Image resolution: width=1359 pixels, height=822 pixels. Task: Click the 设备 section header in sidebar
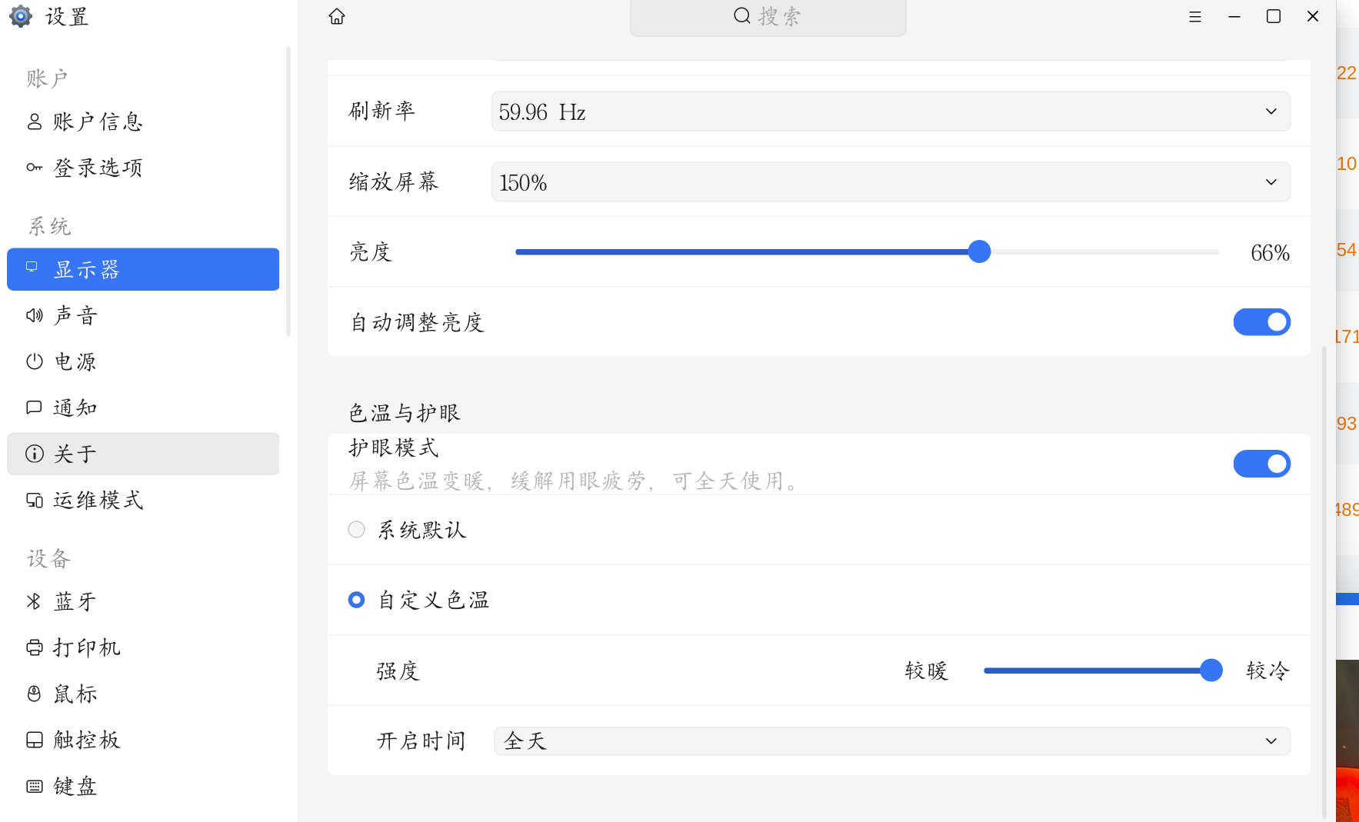(49, 558)
